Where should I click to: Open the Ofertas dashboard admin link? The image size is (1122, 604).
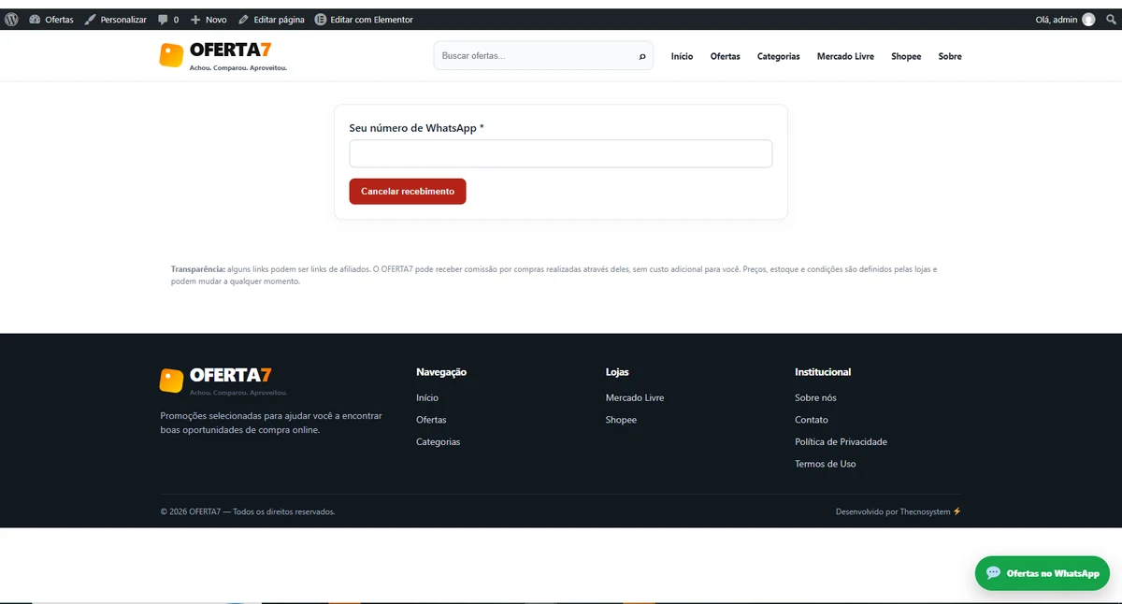(51, 19)
